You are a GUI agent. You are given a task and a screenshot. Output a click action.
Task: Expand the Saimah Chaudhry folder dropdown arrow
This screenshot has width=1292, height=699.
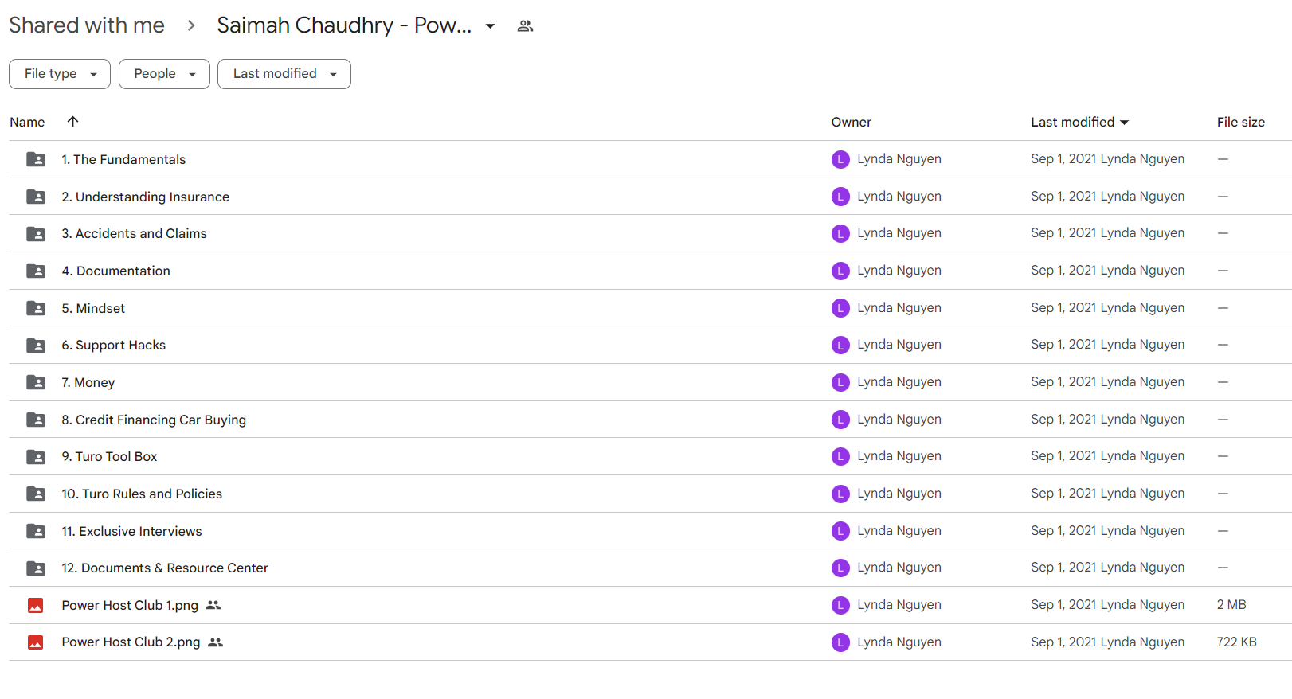(491, 26)
